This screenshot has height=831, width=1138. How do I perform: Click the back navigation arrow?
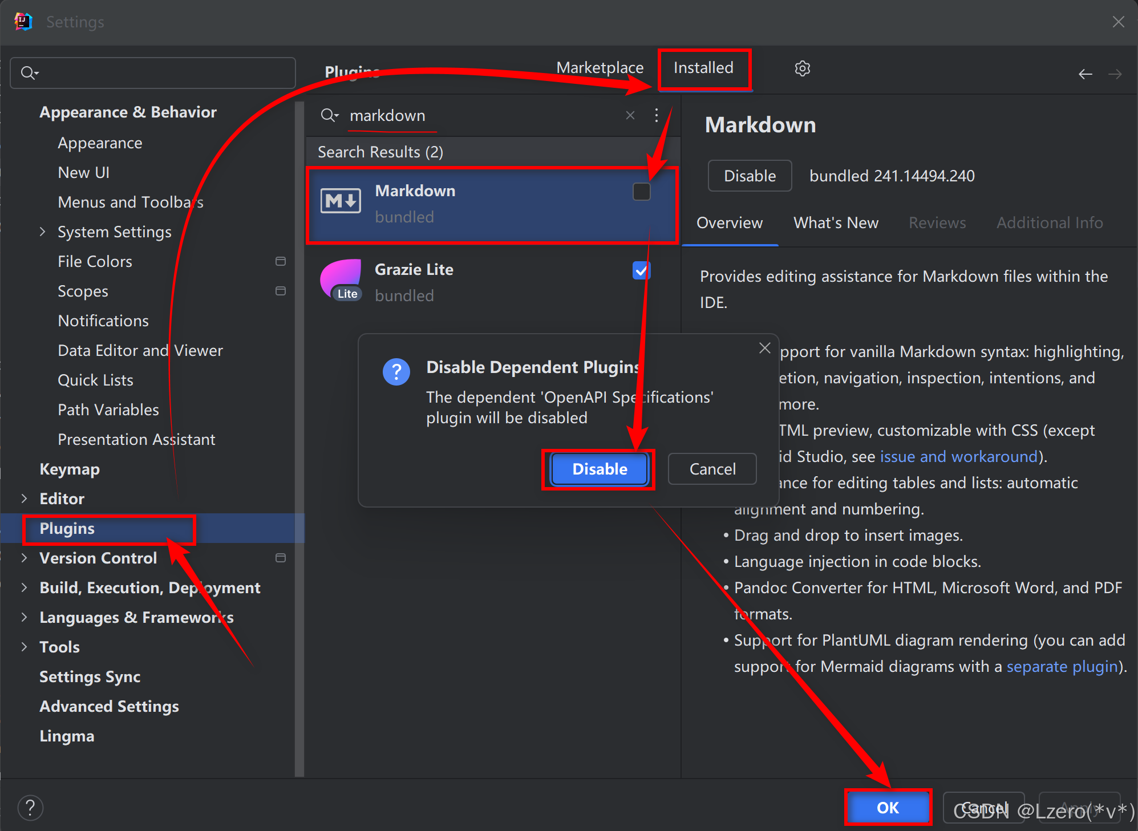click(x=1085, y=74)
